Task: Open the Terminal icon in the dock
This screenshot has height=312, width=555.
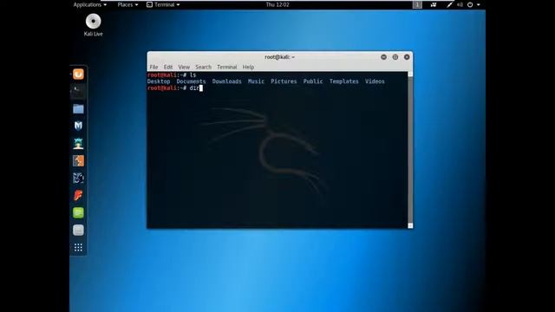Action: pos(78,92)
